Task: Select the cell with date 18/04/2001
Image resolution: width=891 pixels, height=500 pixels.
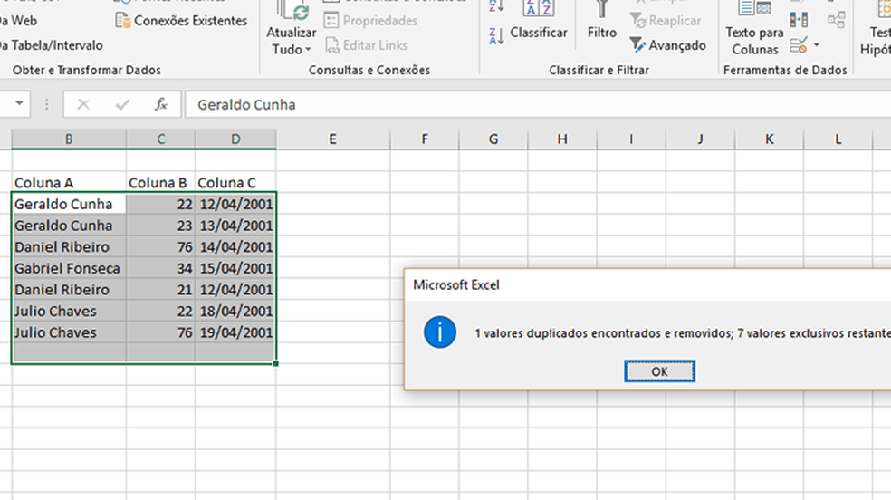Action: click(235, 311)
